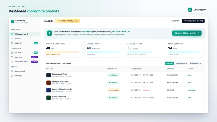Click AGENCY badge next to Risk Assessment
The height and width of the screenshot is (122, 217).
pyautogui.click(x=34, y=62)
